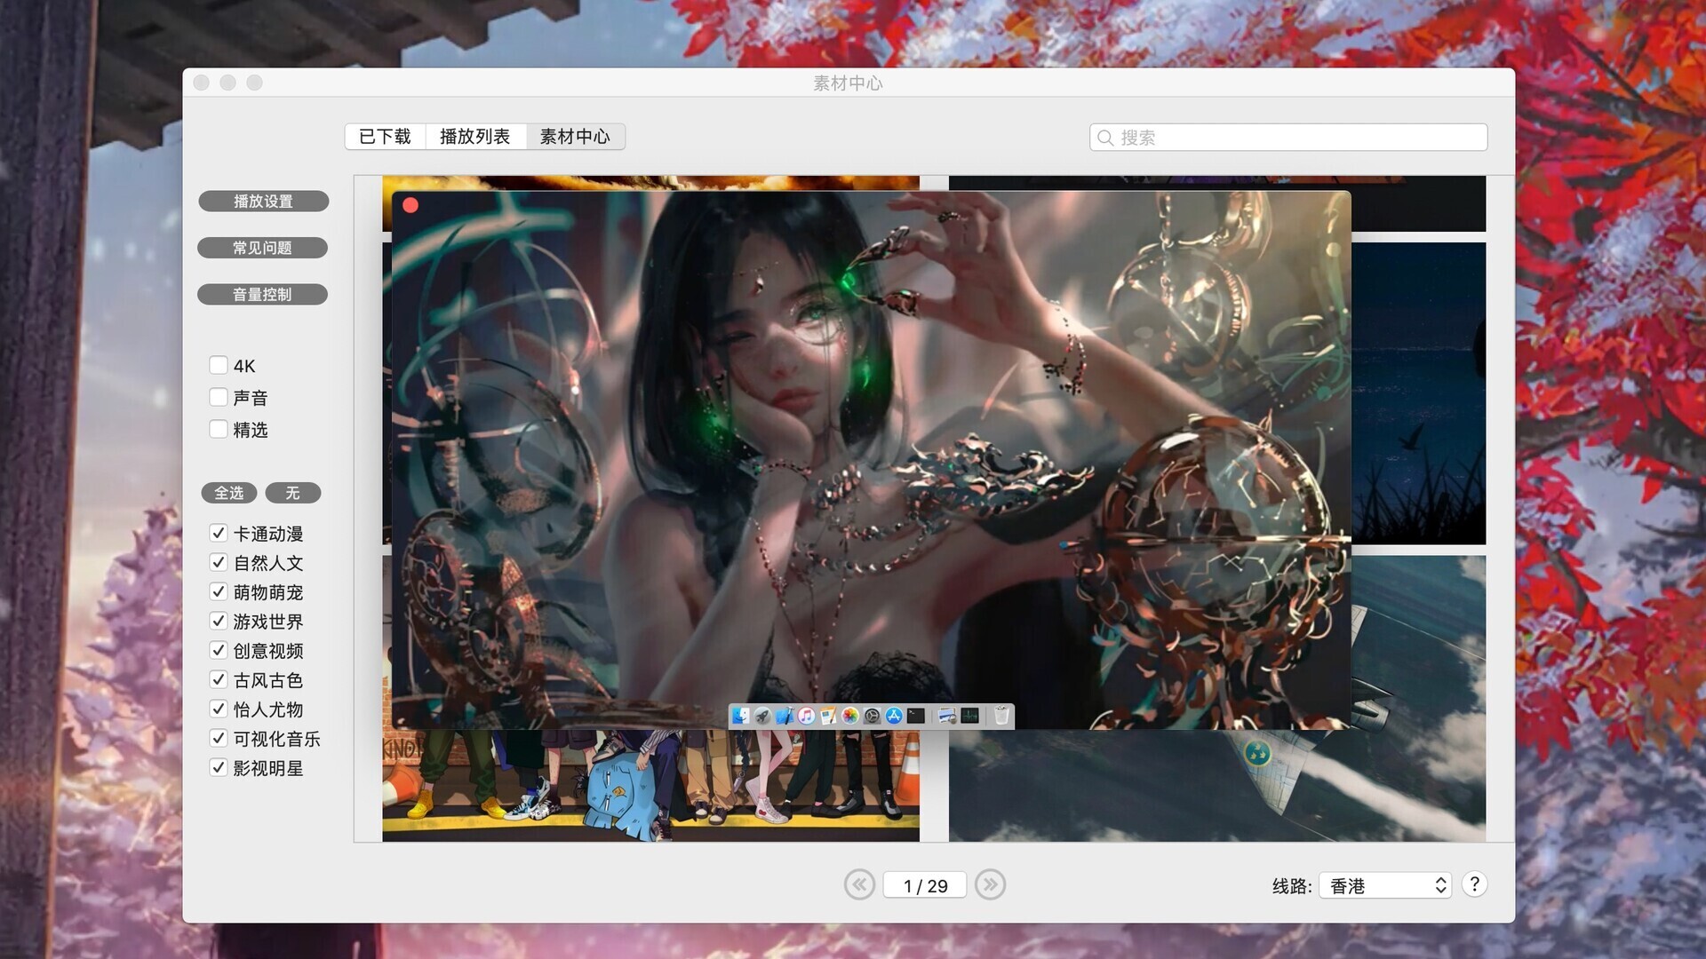Image resolution: width=1706 pixels, height=959 pixels.
Task: Switch to the 播放列表 tab
Action: point(475,137)
